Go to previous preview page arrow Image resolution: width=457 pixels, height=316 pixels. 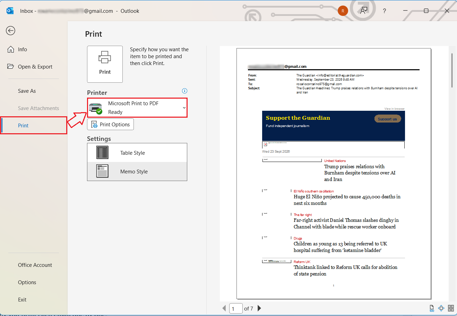[224, 308]
